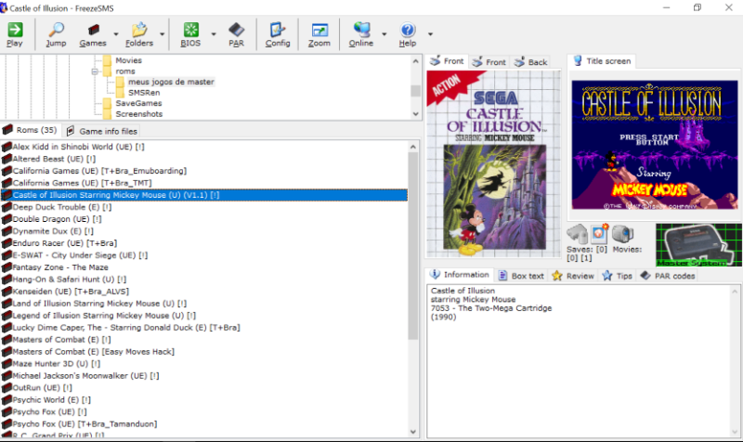743x442 pixels.
Task: Open the Tips tab
Action: point(617,276)
